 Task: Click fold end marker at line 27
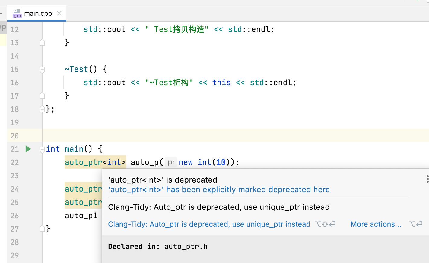point(42,229)
